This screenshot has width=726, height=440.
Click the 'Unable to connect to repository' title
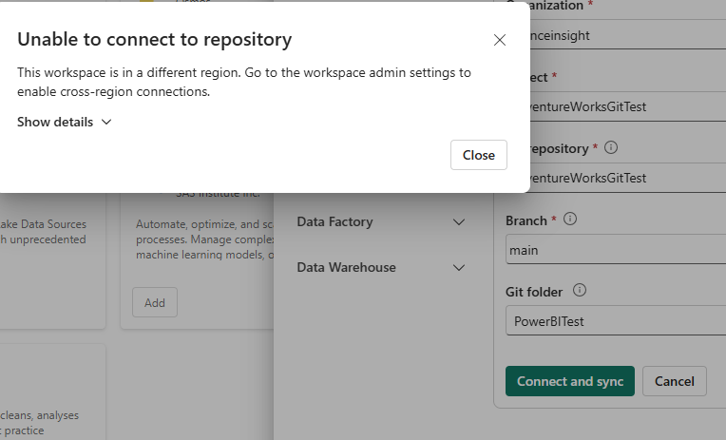155,39
